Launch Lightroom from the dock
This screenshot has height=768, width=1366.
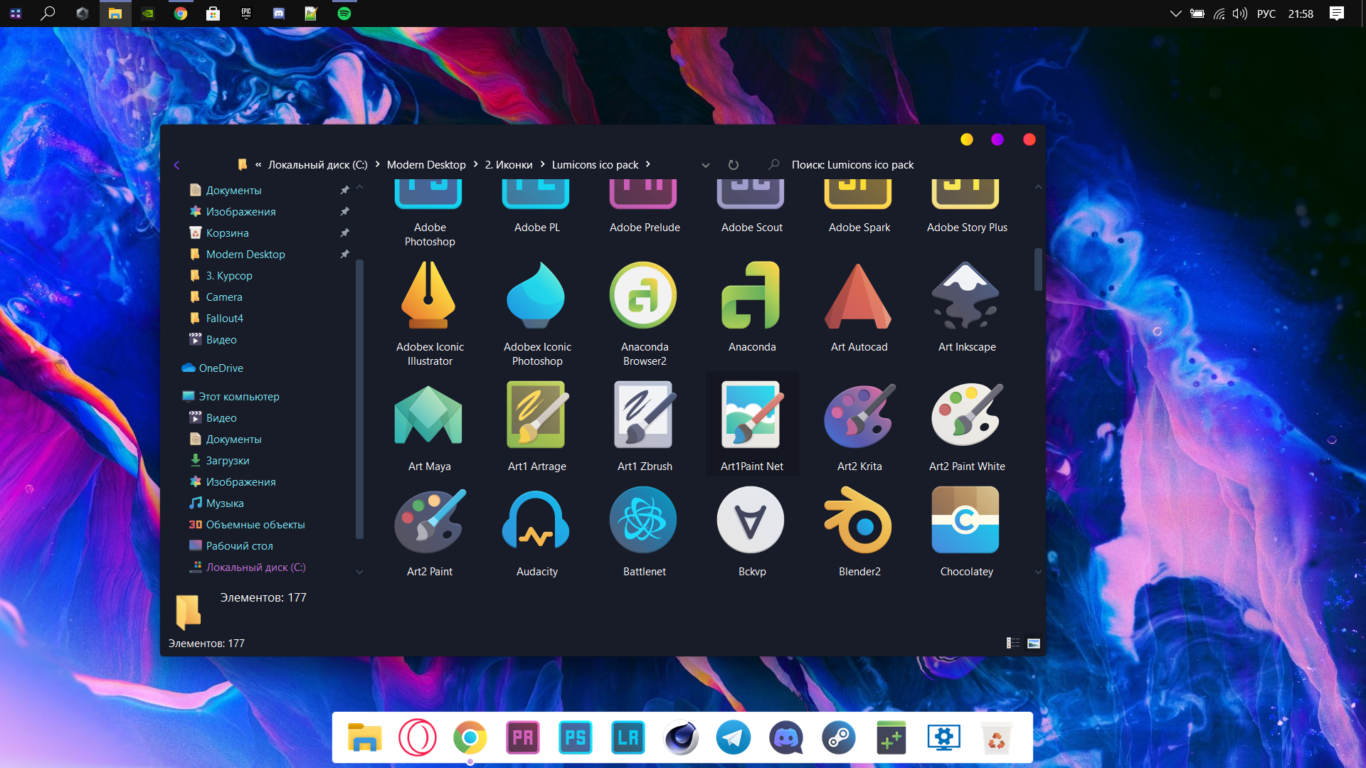628,737
